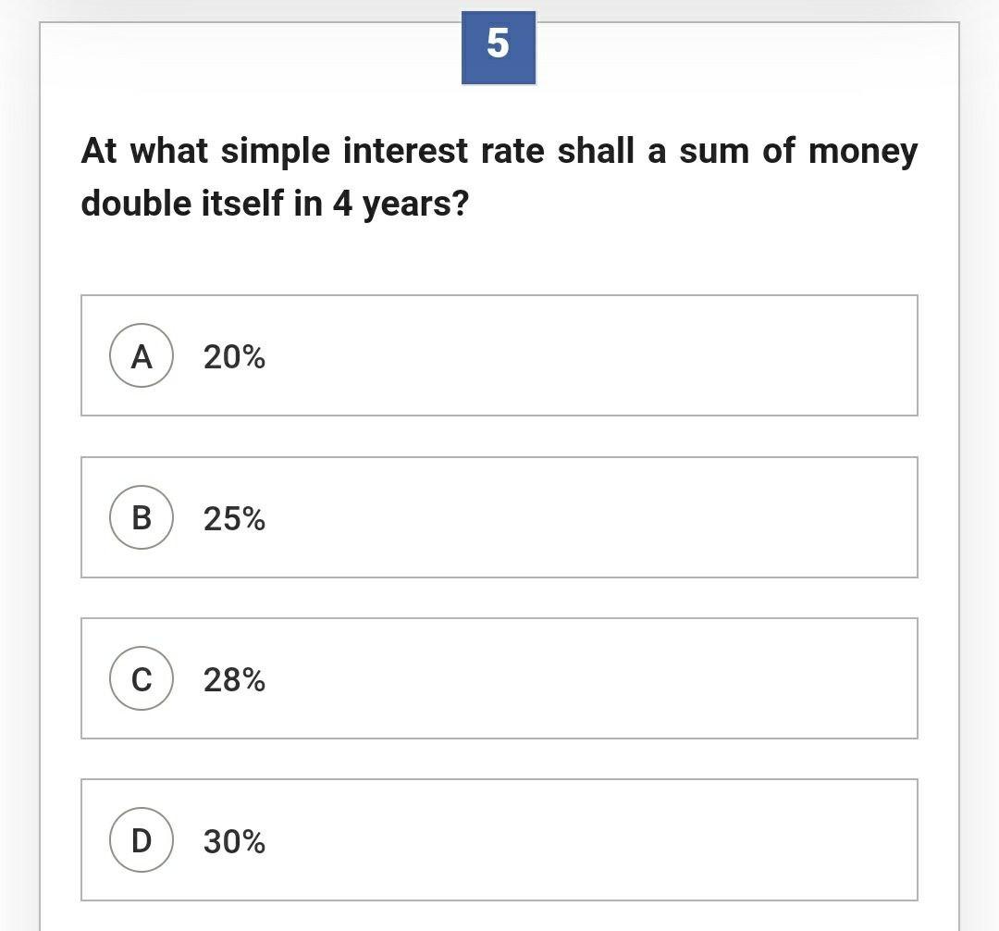
Task: Pick option B's bordered answer row
Action: pos(499,516)
